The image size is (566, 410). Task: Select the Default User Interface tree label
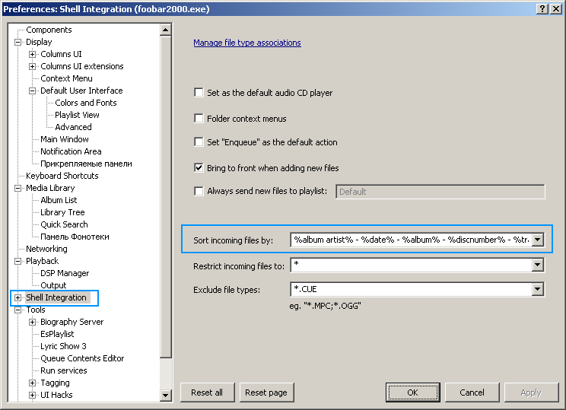[x=81, y=91]
